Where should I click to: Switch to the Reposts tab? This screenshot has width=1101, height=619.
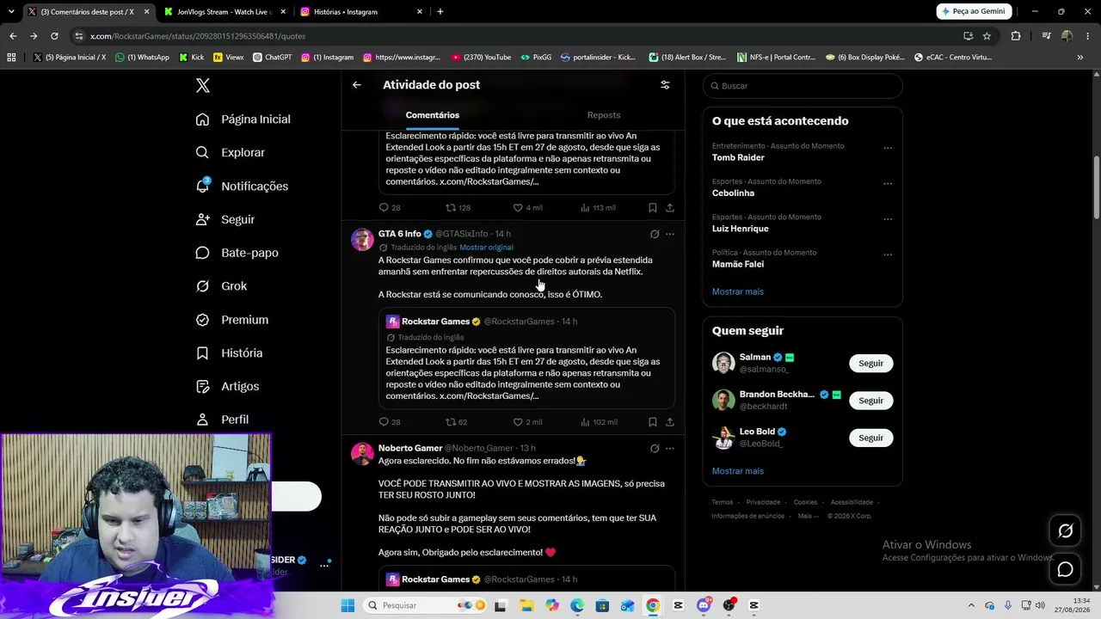pos(604,115)
